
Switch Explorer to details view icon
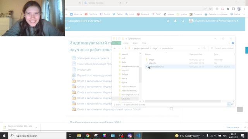[229, 105]
